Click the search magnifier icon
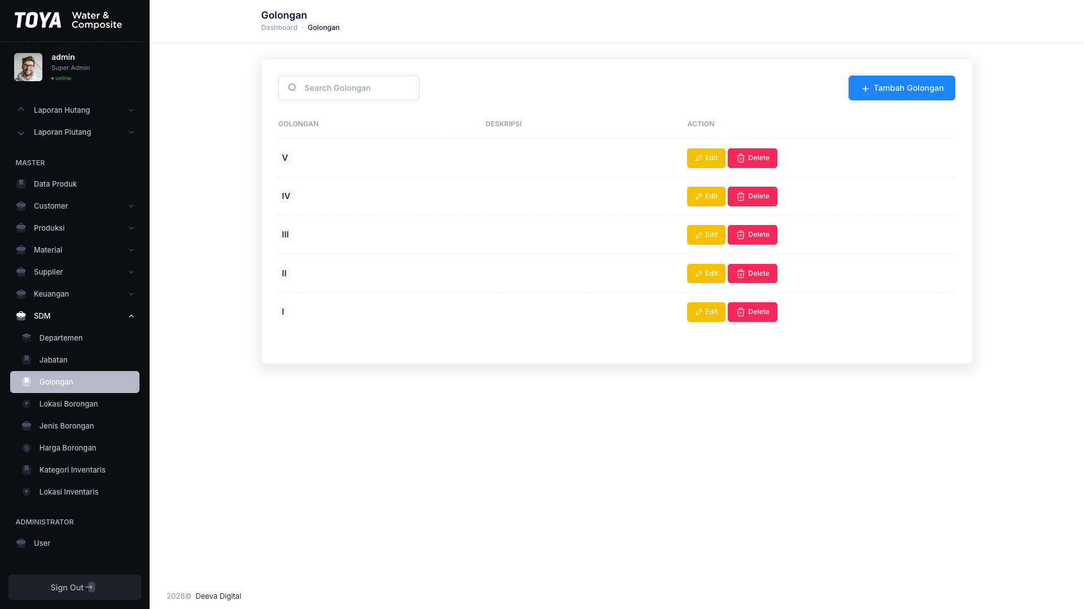Image resolution: width=1084 pixels, height=609 pixels. (x=292, y=87)
